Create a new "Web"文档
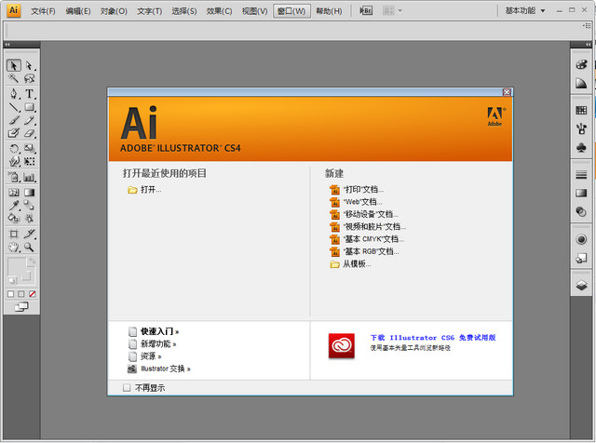 pyautogui.click(x=362, y=201)
